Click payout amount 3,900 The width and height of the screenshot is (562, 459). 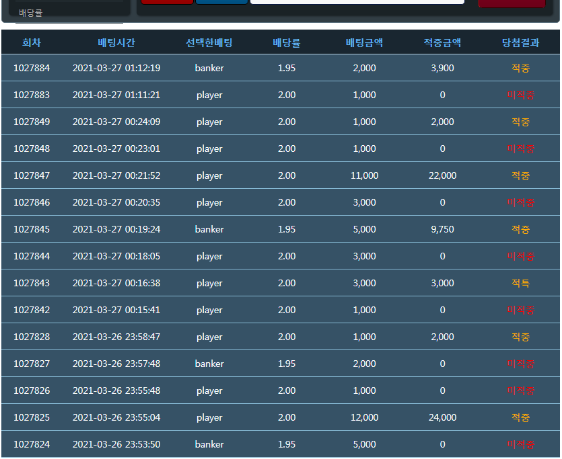pos(442,68)
